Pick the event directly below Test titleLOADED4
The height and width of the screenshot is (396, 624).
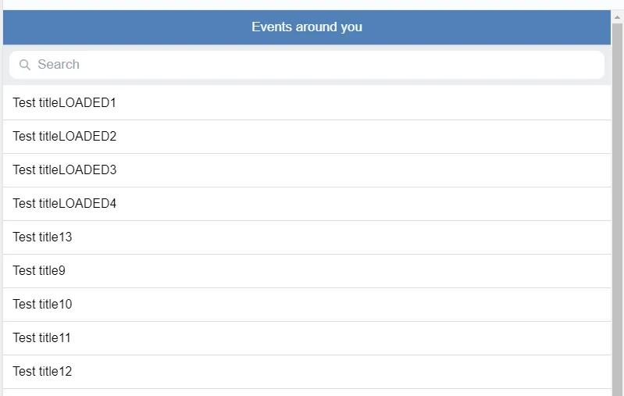pyautogui.click(x=42, y=237)
